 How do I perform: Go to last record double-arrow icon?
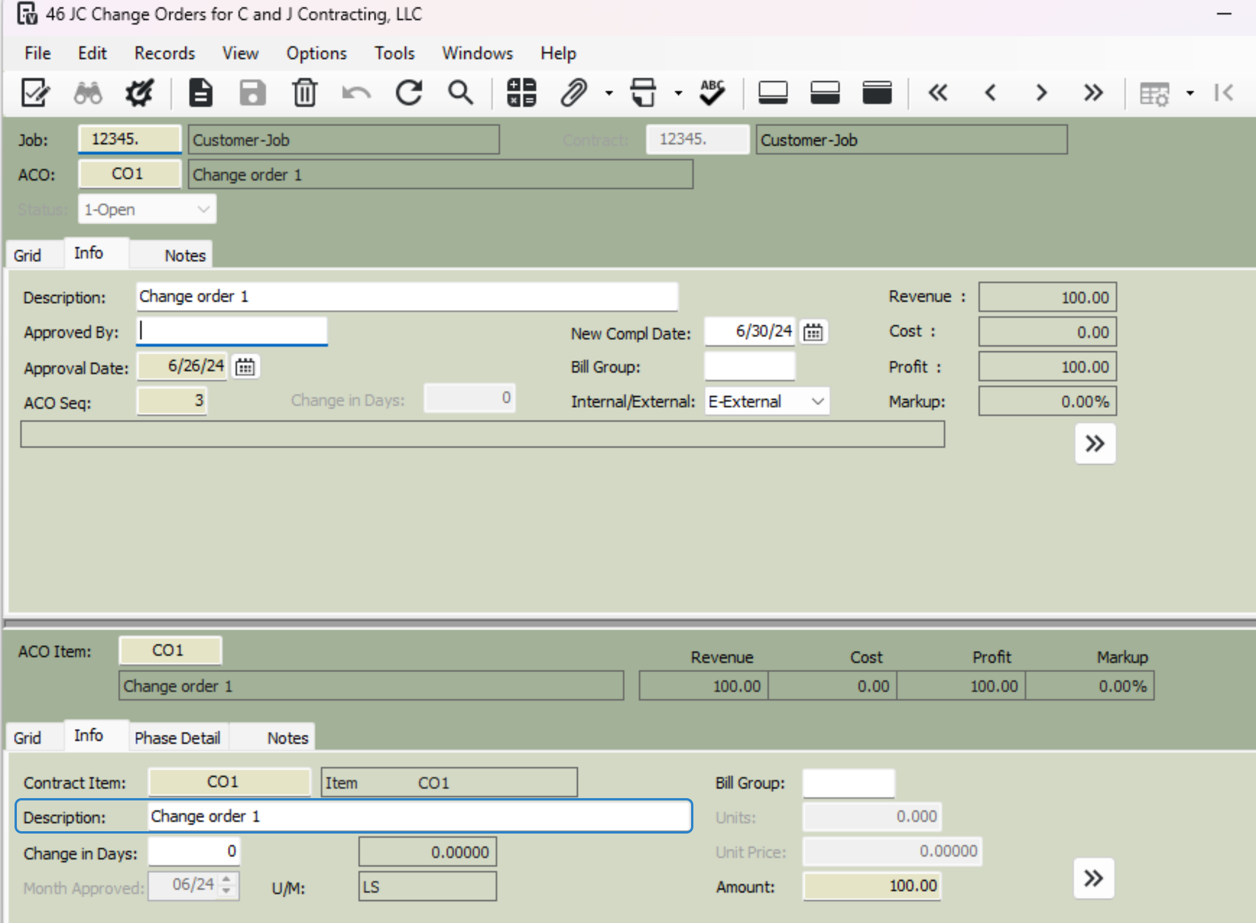pos(1093,93)
